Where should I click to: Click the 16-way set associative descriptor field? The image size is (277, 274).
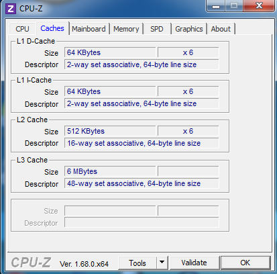point(142,143)
